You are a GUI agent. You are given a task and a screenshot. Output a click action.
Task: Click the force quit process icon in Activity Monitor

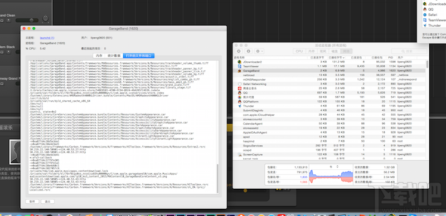pos(239,51)
